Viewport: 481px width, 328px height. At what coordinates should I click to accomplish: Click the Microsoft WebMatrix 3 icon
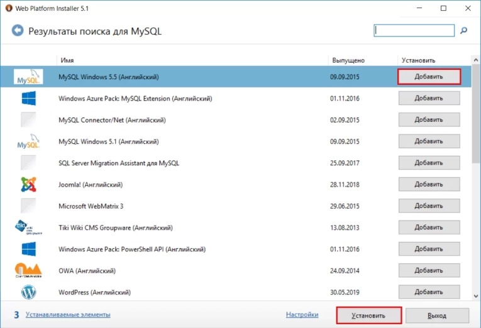point(28,205)
